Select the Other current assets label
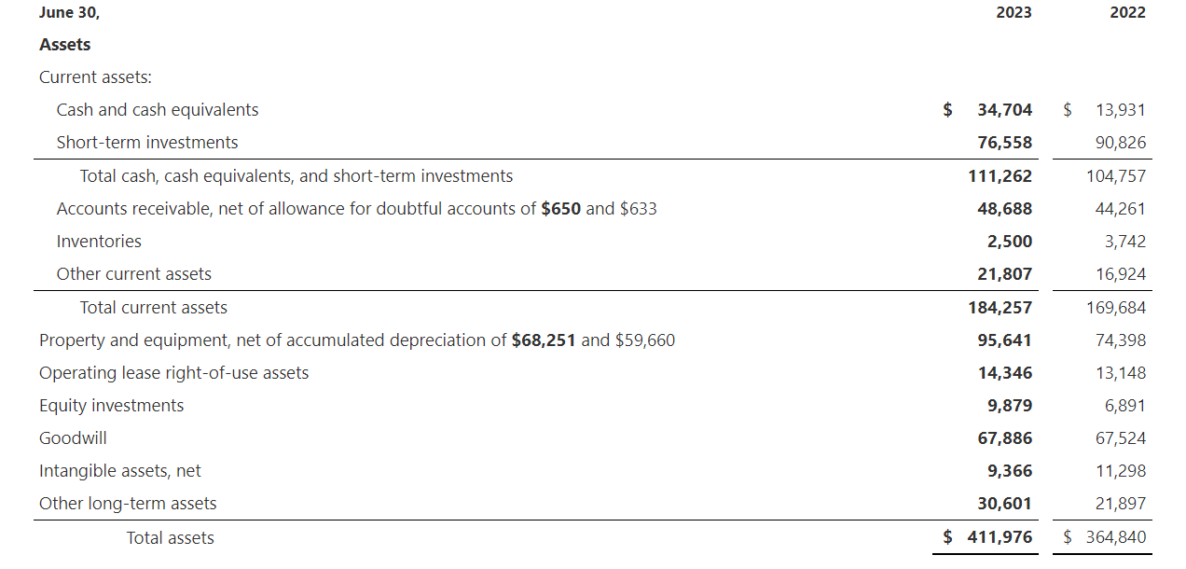Screen dimensions: 1186x569 (x=134, y=274)
